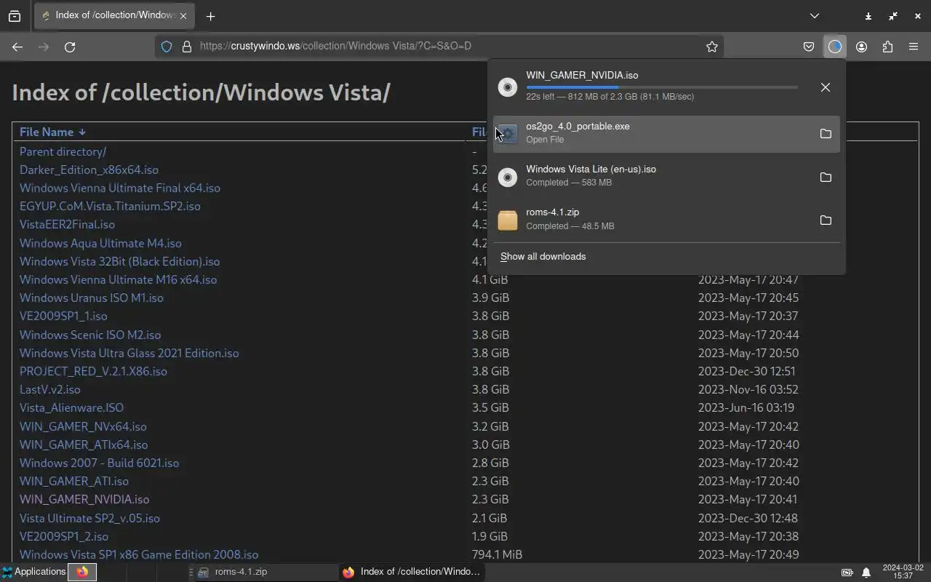Open the Applications menu in taskbar

[x=33, y=572]
